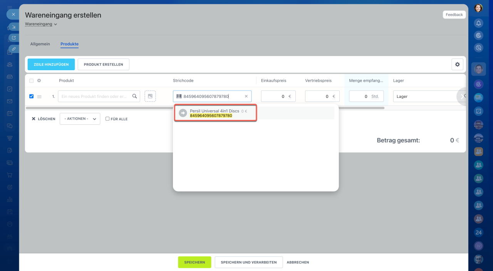Click the Zeile hinzufügen button
493x271 pixels.
point(51,64)
